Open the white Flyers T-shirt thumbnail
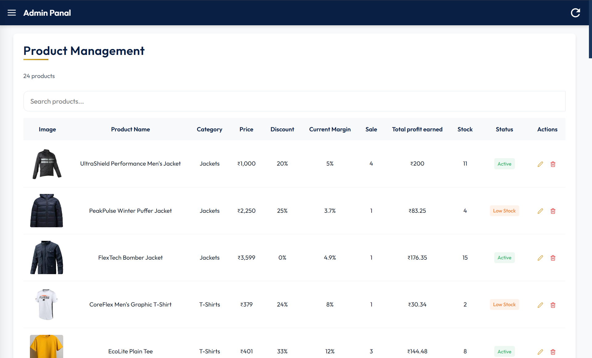The height and width of the screenshot is (358, 592). (x=47, y=304)
